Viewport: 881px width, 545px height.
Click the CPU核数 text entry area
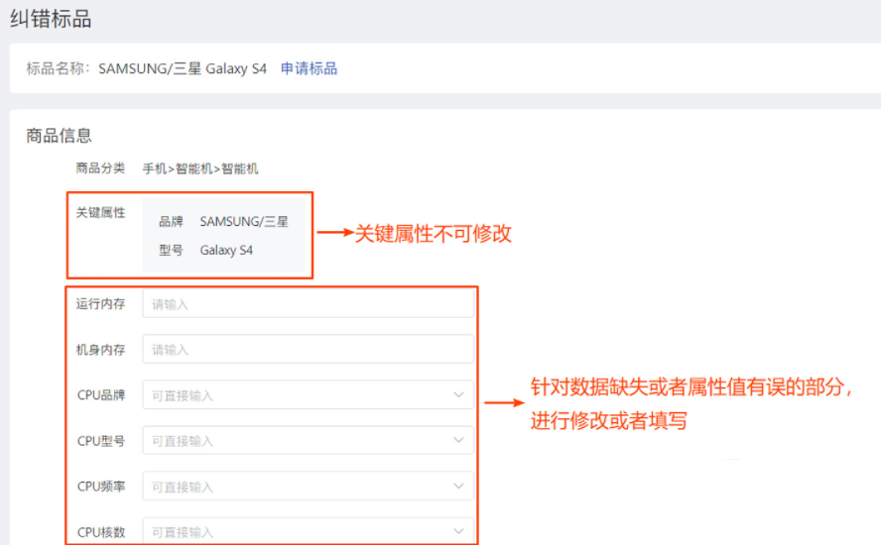pos(293,532)
